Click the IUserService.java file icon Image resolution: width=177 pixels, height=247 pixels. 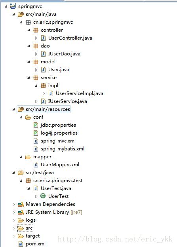(43, 101)
